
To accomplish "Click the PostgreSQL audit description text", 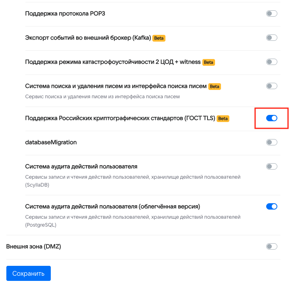I will pyautogui.click(x=133, y=221).
